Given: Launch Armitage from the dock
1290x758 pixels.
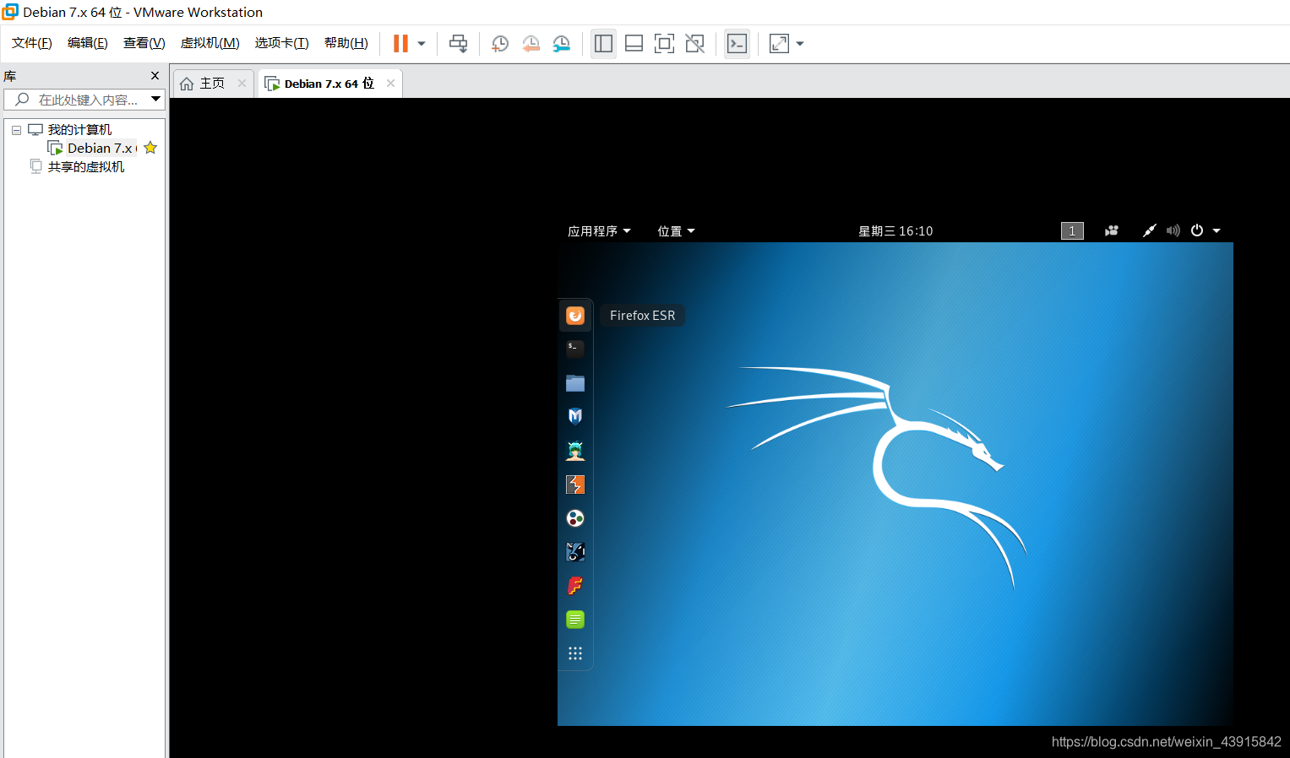Looking at the screenshot, I should point(575,451).
